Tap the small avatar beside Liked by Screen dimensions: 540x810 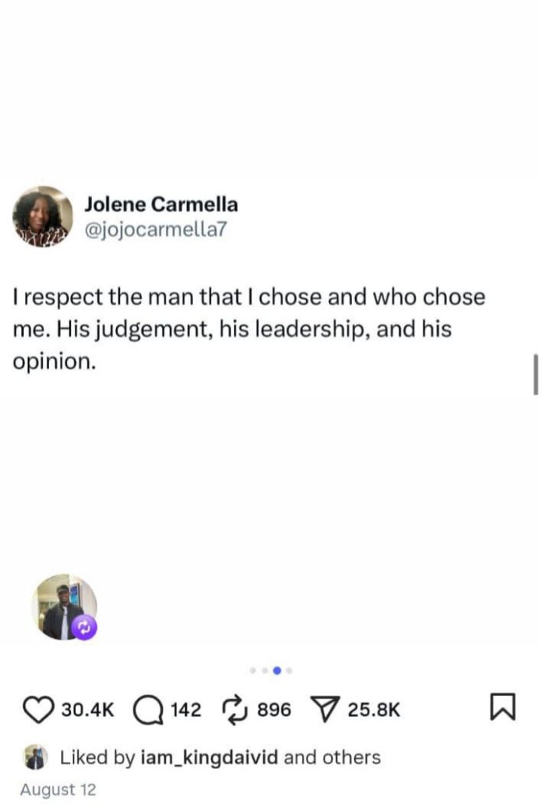tap(36, 757)
